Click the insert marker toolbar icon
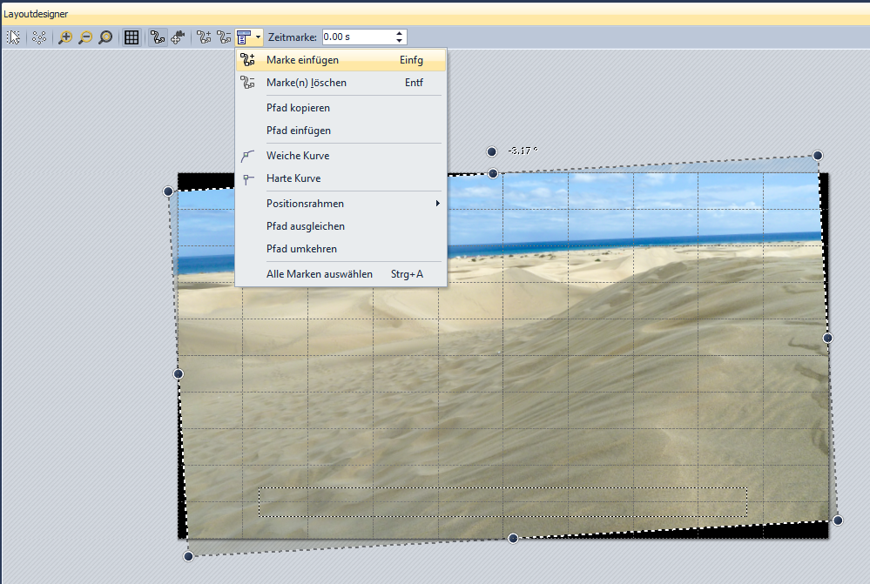 (x=205, y=37)
